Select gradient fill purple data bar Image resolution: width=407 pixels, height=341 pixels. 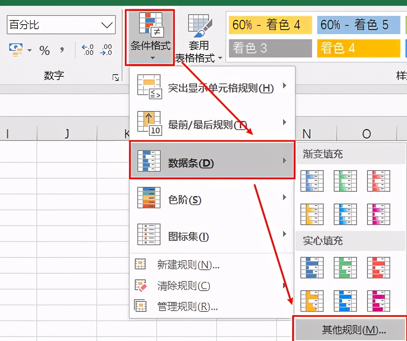(x=378, y=214)
